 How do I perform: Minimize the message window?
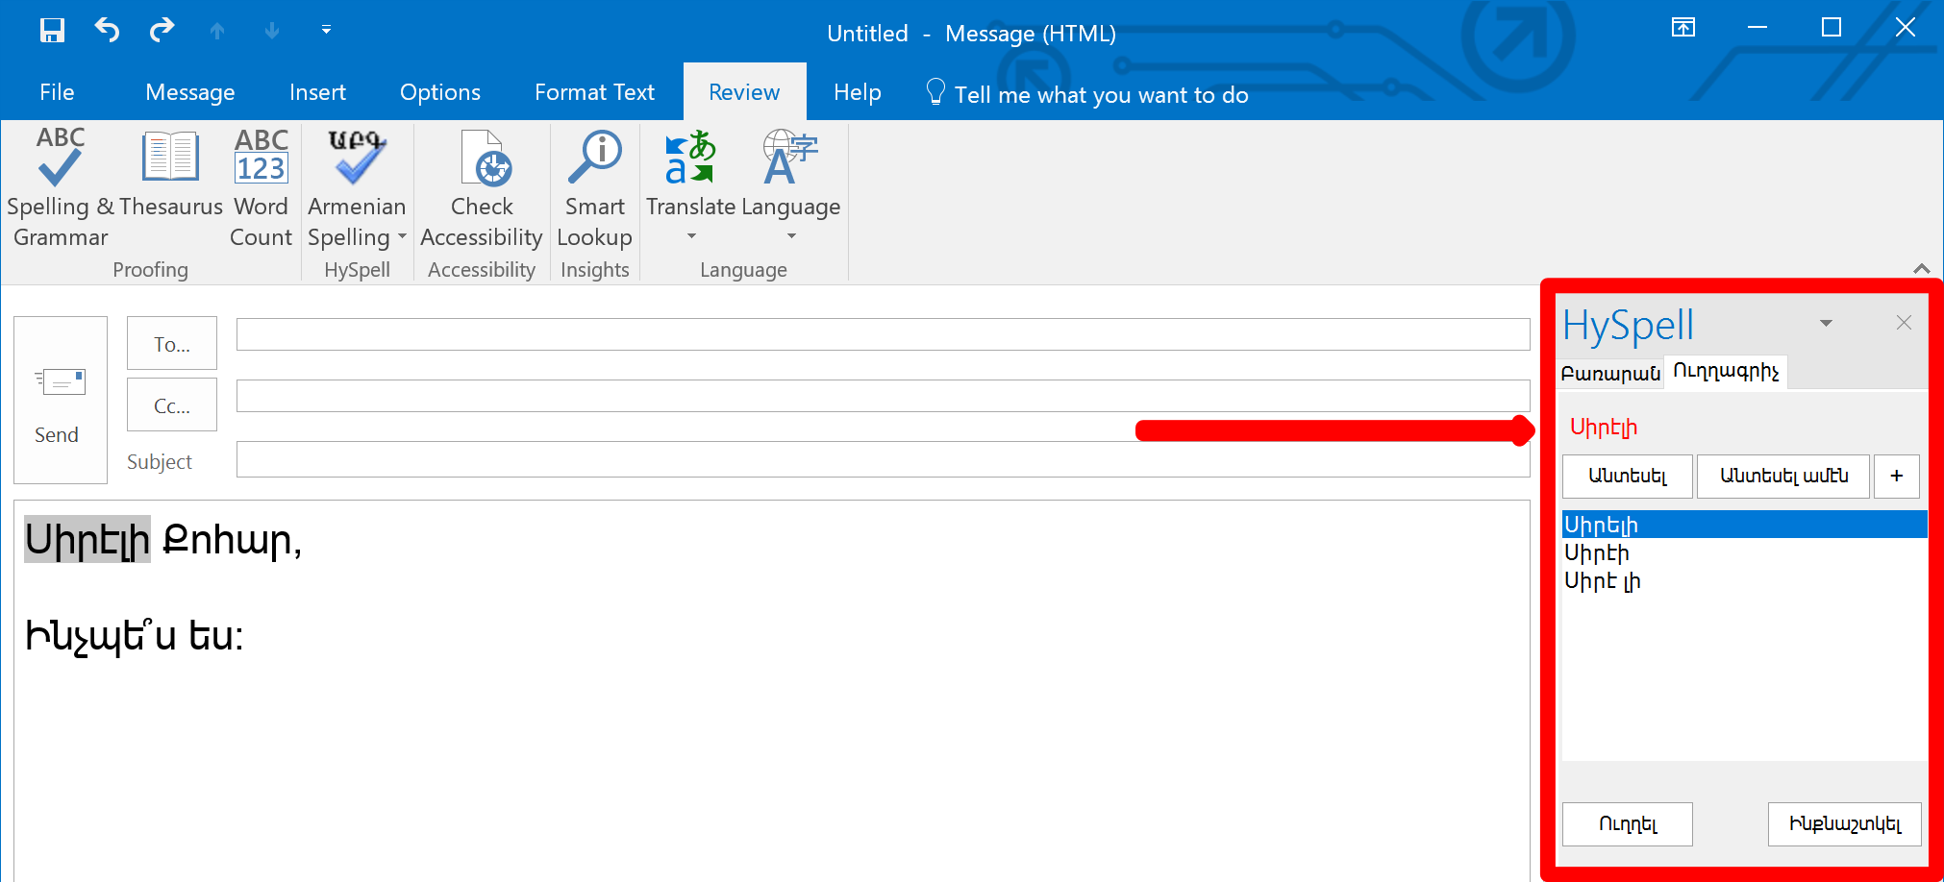pyautogui.click(x=1757, y=28)
